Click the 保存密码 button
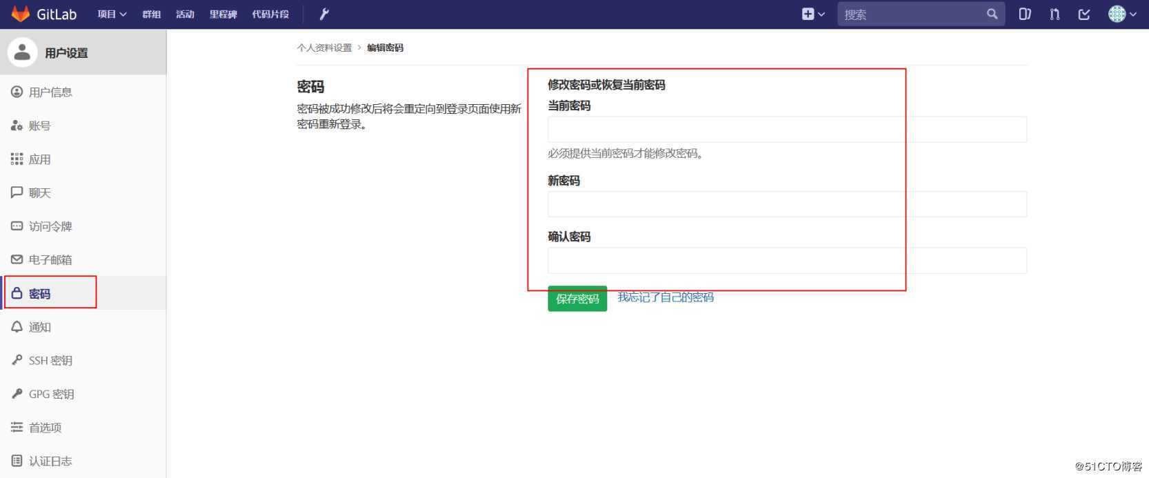The height and width of the screenshot is (478, 1149). point(577,299)
